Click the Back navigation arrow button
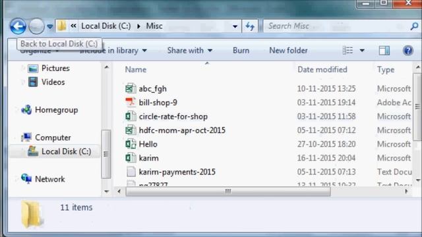The width and height of the screenshot is (422, 237). pyautogui.click(x=18, y=26)
